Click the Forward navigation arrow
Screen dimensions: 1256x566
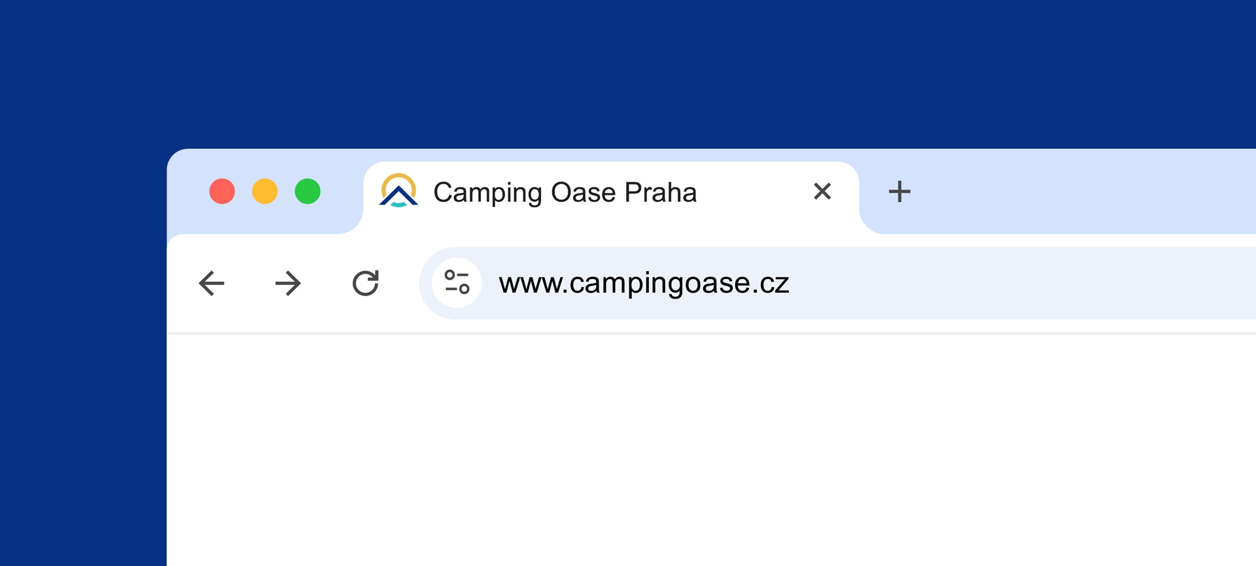pos(288,283)
